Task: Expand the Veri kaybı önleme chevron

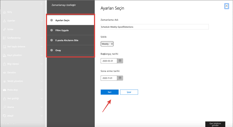Action: 42,46
